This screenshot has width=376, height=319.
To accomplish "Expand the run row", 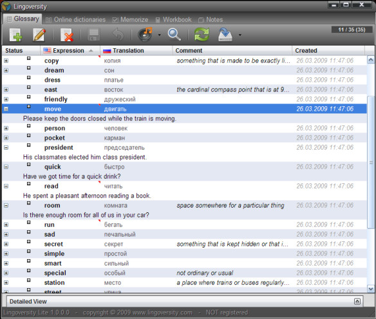I will coord(6,225).
